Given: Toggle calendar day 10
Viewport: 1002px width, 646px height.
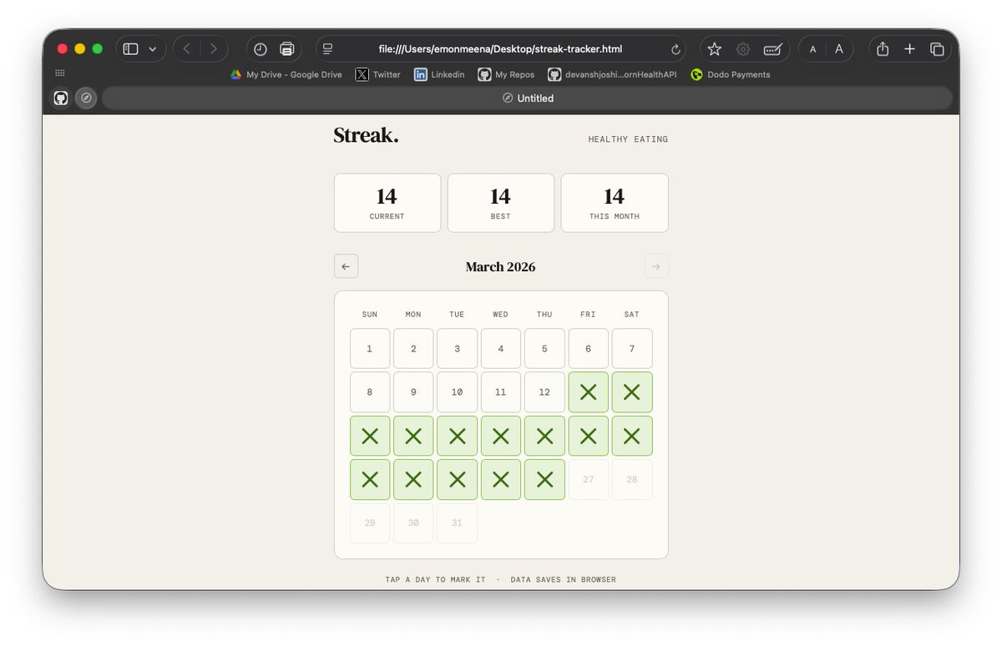Looking at the screenshot, I should (x=457, y=392).
